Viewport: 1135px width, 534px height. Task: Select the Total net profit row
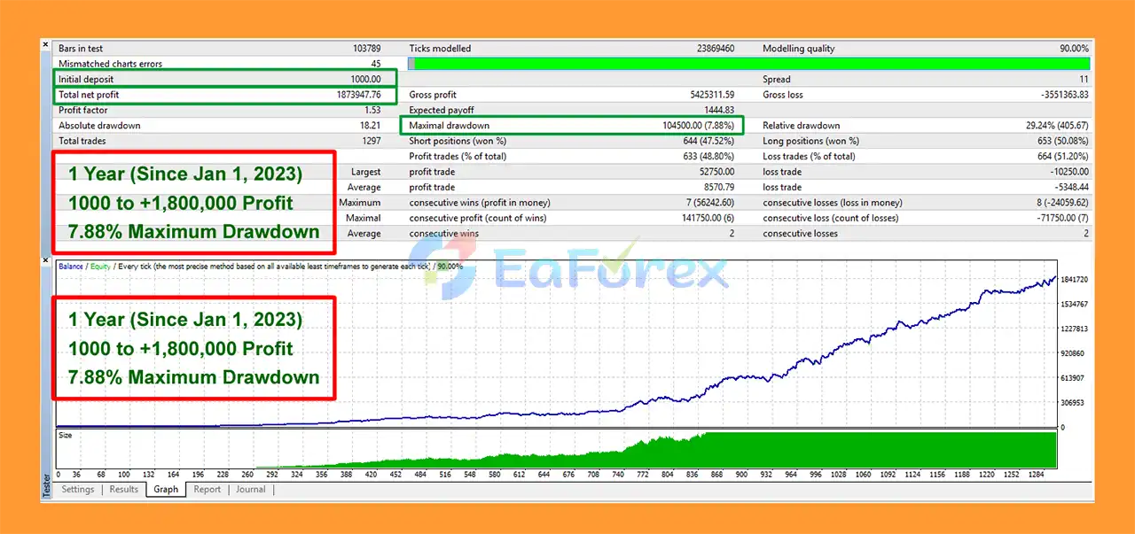pos(222,95)
